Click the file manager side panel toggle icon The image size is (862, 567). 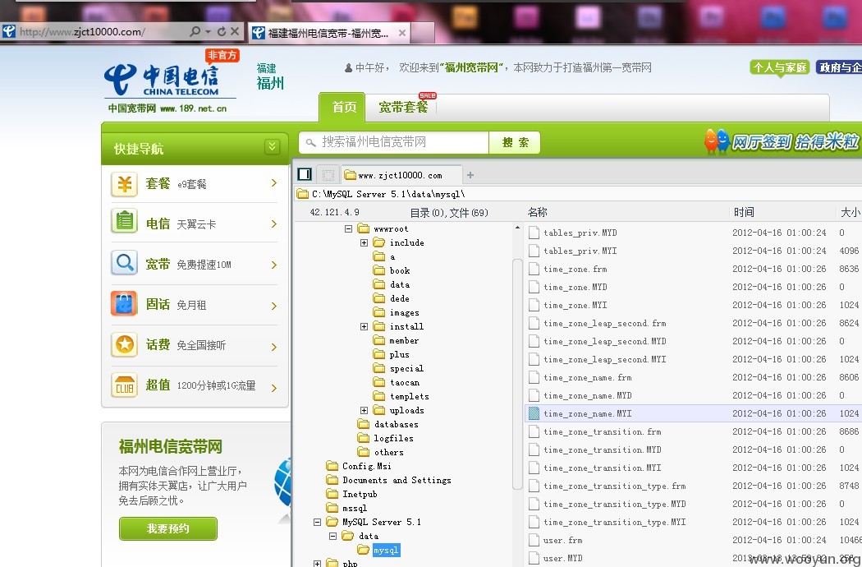305,174
